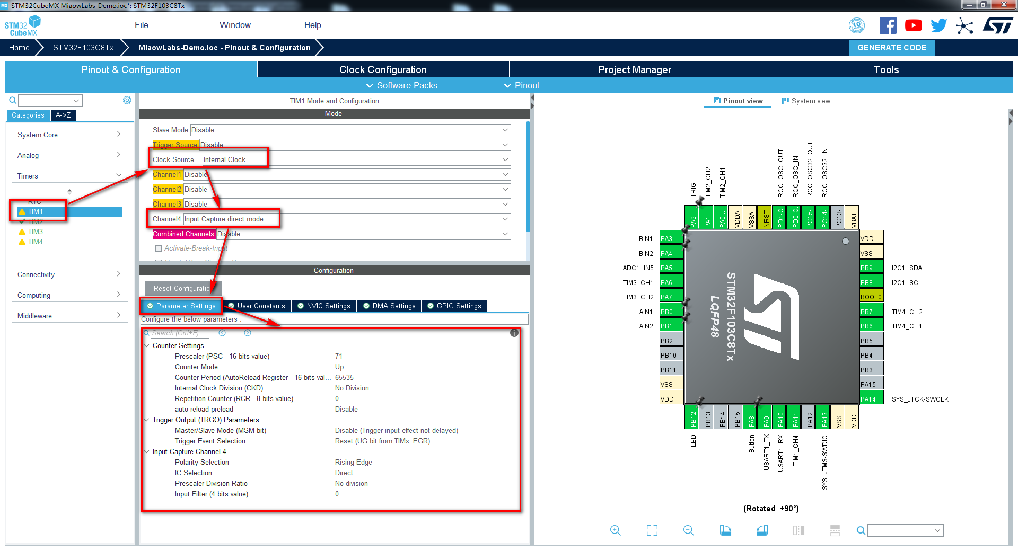Open the categories settings gear icon
This screenshot has height=551, width=1018.
(x=127, y=100)
